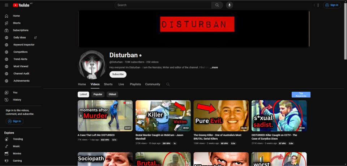347x166 pixels.
Task: Click Sign in at top right
Action: point(332,5)
